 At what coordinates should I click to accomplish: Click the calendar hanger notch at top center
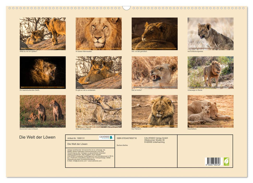click(126, 8)
